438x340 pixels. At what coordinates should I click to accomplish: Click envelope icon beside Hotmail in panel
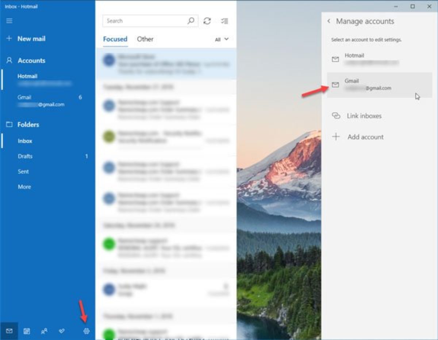click(335, 59)
